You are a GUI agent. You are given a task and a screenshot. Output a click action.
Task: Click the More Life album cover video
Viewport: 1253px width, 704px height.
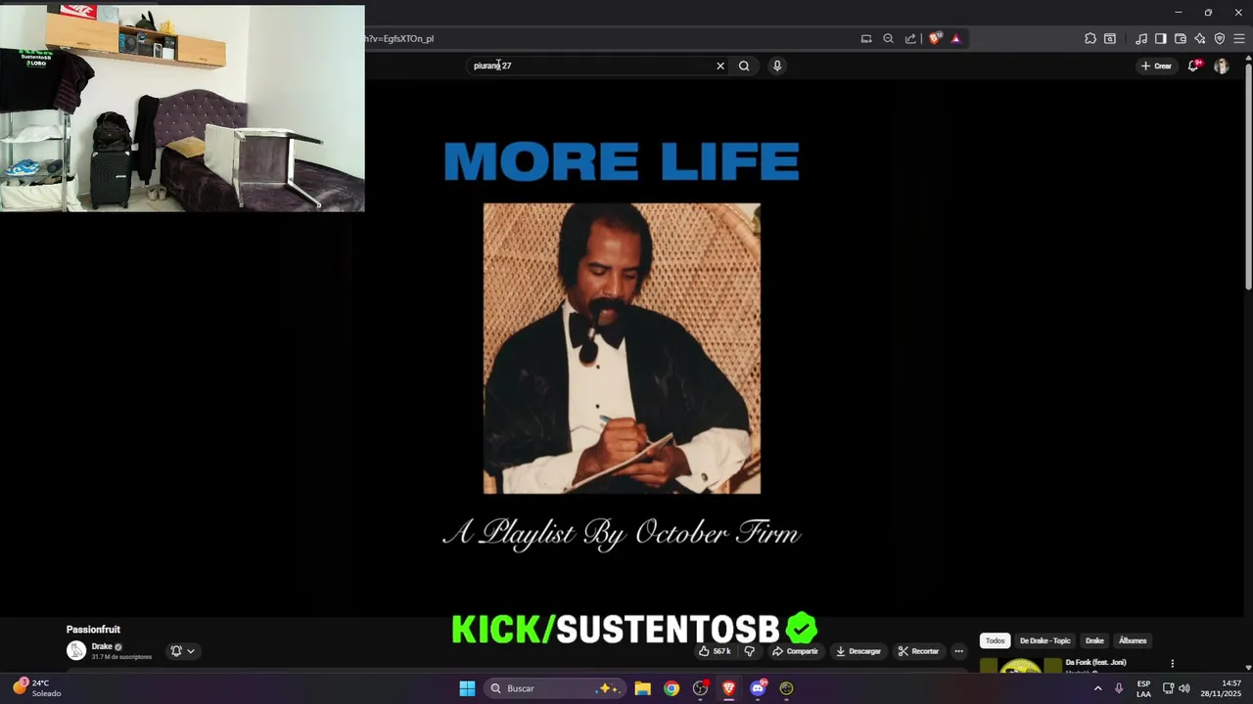(x=622, y=349)
